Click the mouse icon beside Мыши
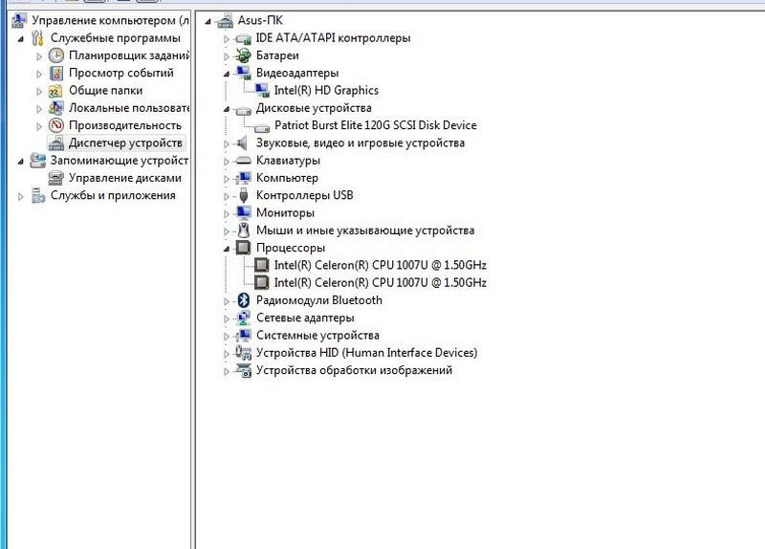This screenshot has width=765, height=549. 243,231
